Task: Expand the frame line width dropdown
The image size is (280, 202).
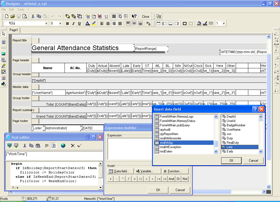Action: tap(224, 24)
